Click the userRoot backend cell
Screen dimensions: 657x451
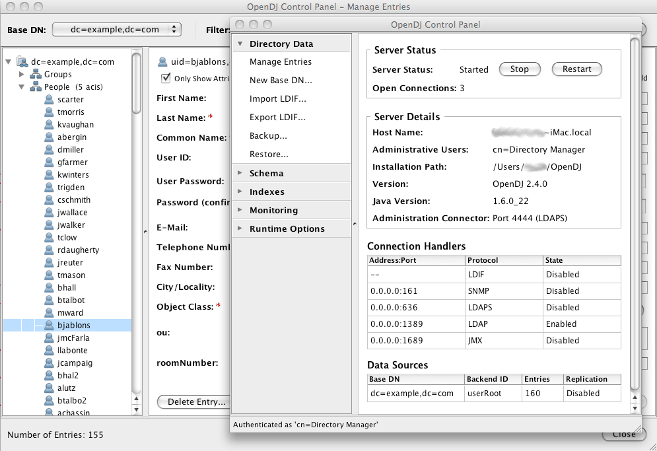(493, 394)
